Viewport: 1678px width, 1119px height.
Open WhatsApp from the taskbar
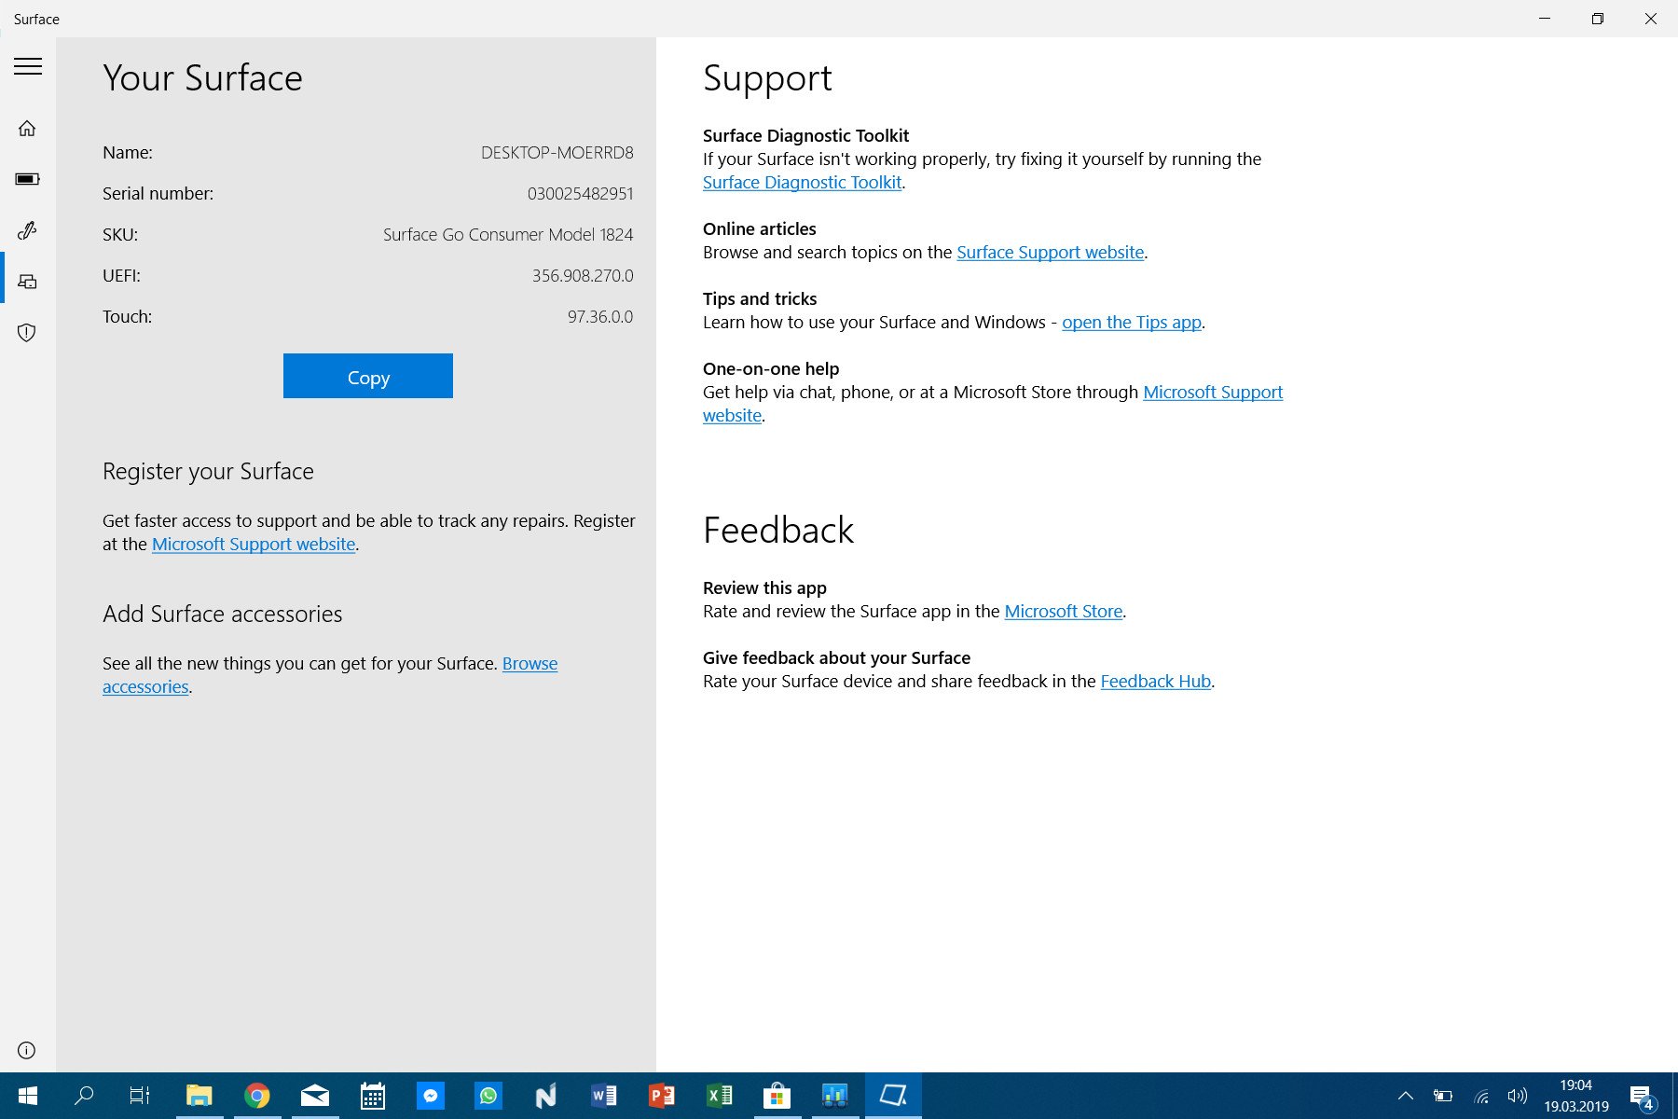[x=488, y=1096]
